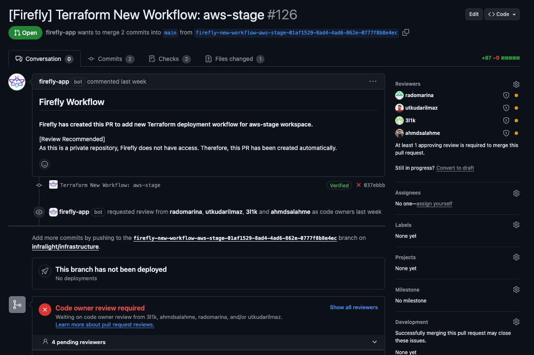This screenshot has width=534, height=355.
Task: Click the shield icon beside utkudarilmaz
Action: tap(506, 108)
